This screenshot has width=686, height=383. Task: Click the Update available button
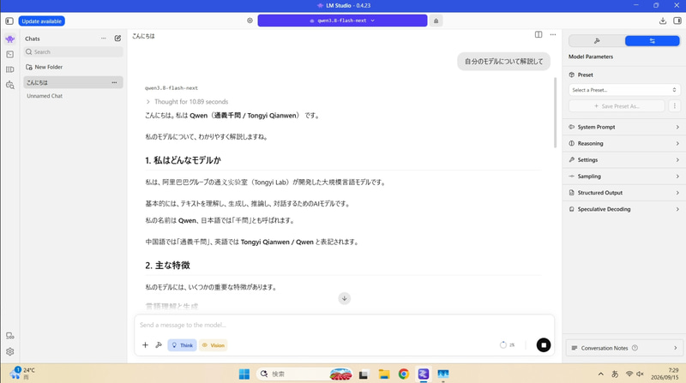point(41,21)
